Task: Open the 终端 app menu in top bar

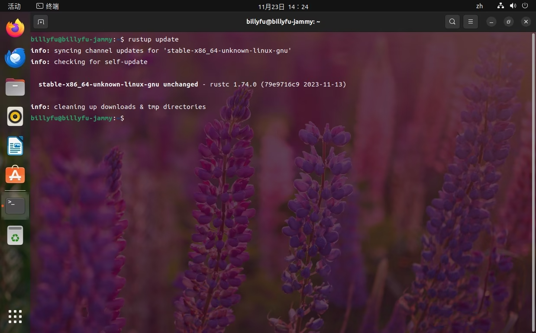Action: tap(48, 6)
